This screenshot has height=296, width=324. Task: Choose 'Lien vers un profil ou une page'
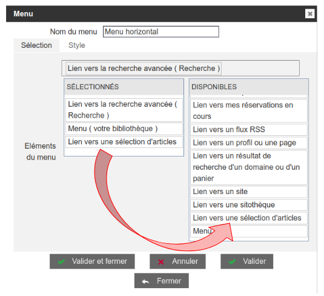coord(249,143)
